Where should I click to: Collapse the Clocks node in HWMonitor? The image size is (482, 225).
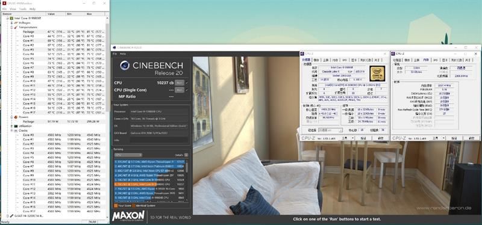(11, 131)
